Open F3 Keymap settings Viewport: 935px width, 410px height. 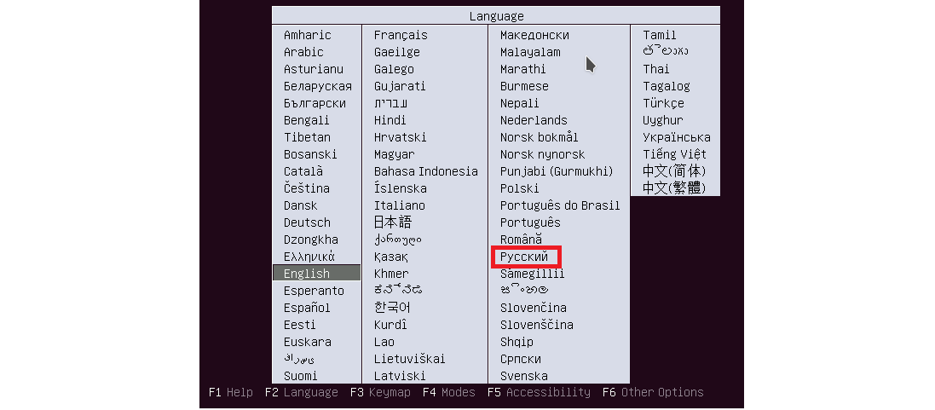(379, 392)
